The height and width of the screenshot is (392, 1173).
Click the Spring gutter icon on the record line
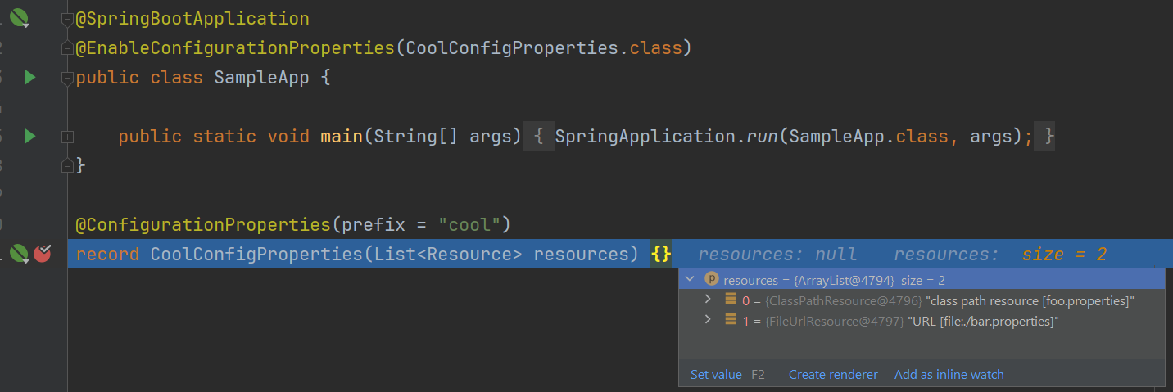point(19,254)
